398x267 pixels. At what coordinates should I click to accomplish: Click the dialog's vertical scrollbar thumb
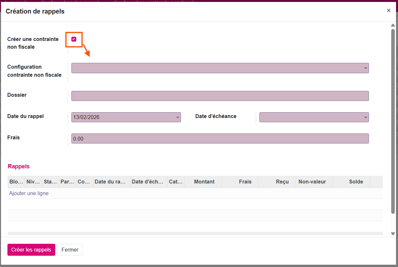[x=393, y=119]
